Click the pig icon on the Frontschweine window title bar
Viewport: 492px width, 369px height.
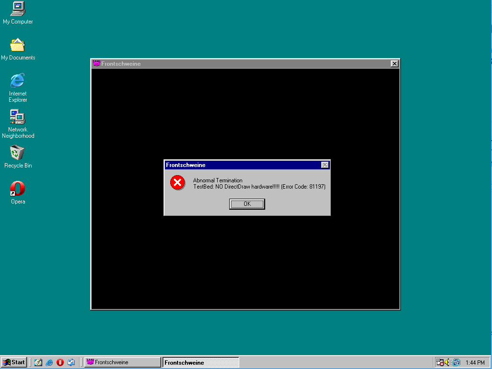pyautogui.click(x=96, y=63)
